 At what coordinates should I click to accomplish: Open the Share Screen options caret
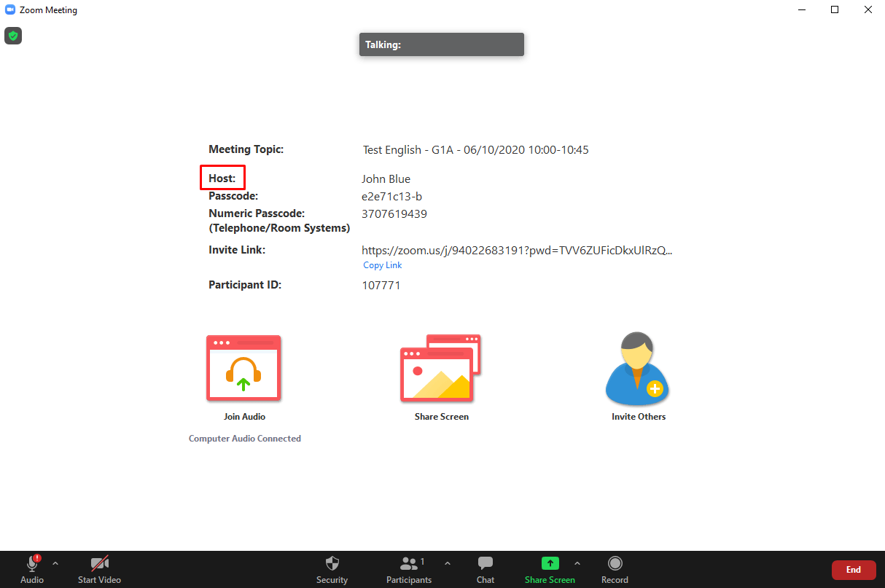pos(577,563)
